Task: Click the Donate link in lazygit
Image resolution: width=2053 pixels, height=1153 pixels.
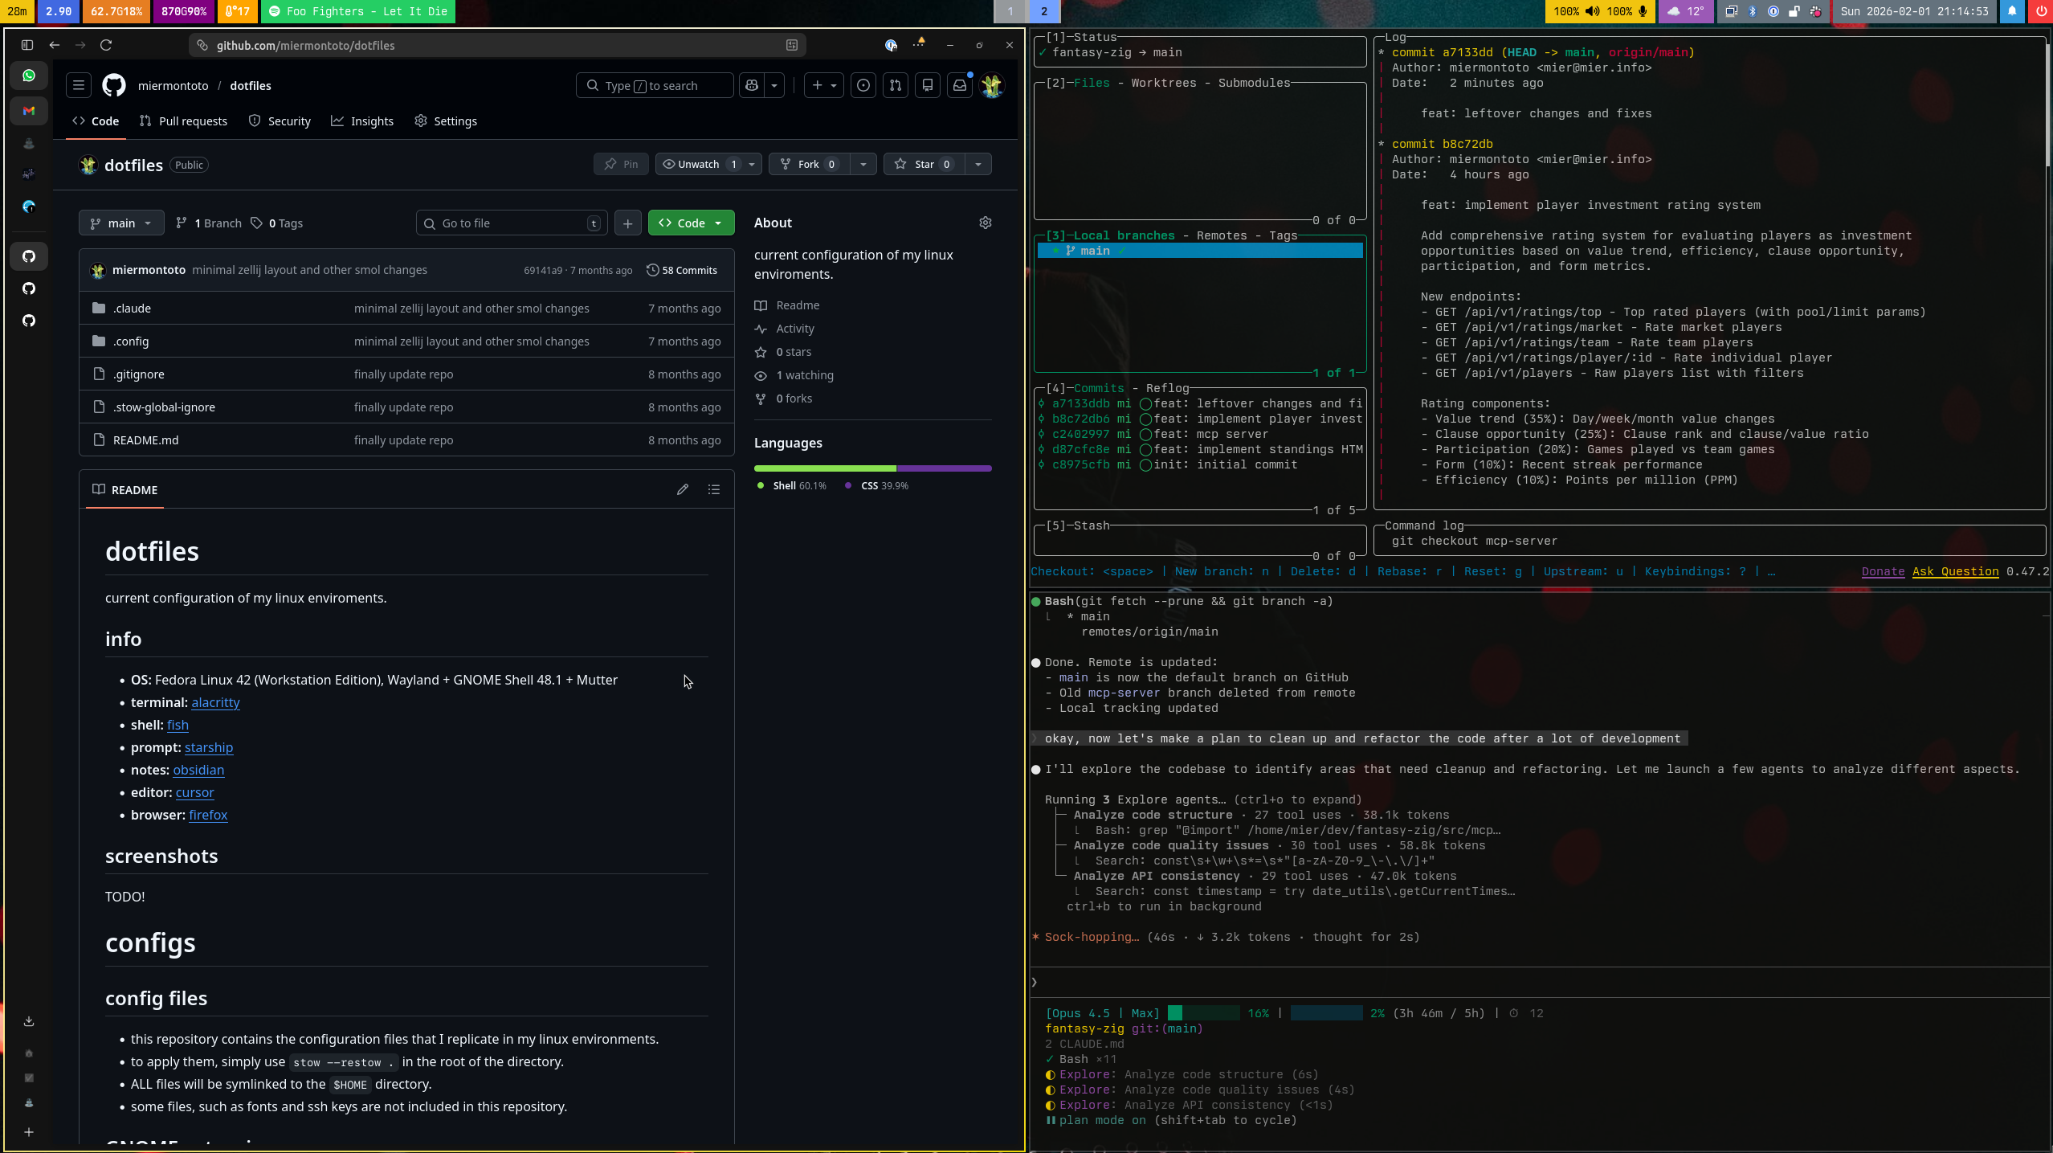Action: tap(1883, 571)
